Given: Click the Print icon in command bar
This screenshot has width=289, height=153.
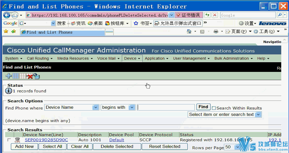Looking at the screenshot, I should click(x=216, y=31).
